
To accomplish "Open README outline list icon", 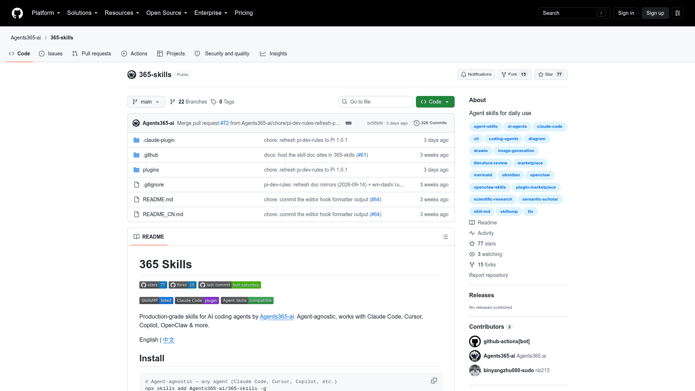I will point(445,237).
